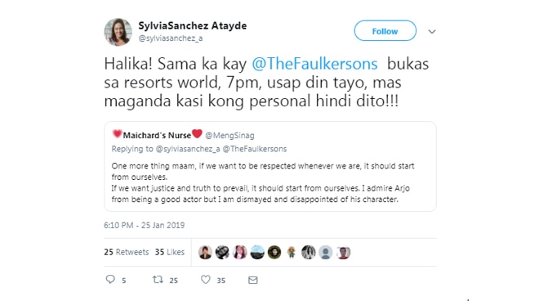Open @MengSinag handle in quoted tweet
The width and height of the screenshot is (539, 301).
[x=229, y=136]
